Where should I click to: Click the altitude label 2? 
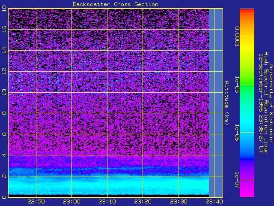(4, 176)
